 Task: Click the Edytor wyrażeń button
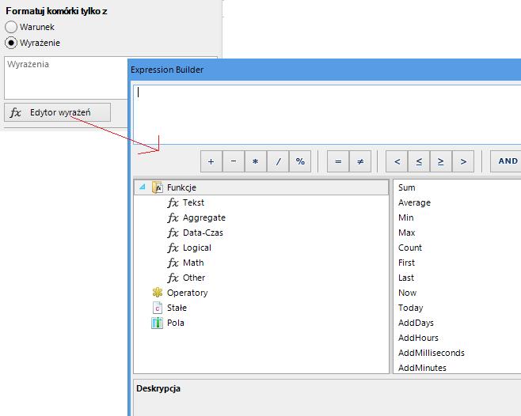(57, 112)
